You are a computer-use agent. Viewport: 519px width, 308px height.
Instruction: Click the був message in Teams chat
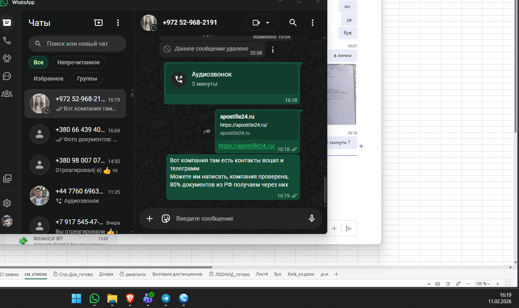tap(348, 32)
